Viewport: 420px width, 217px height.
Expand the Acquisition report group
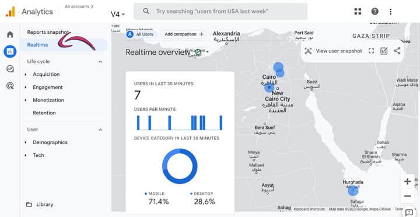coord(26,75)
